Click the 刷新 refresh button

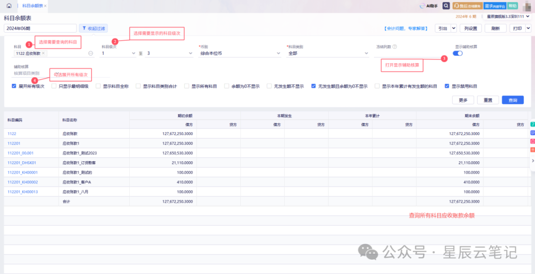click(495, 29)
